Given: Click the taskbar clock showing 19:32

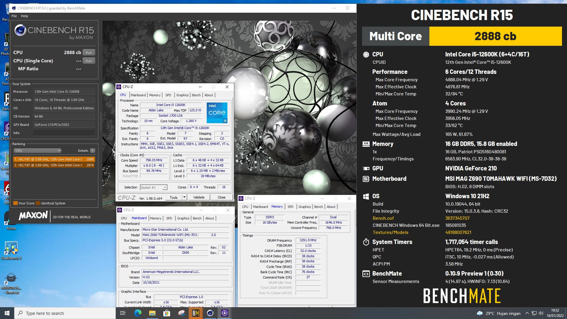Looking at the screenshot, I should click(x=555, y=313).
